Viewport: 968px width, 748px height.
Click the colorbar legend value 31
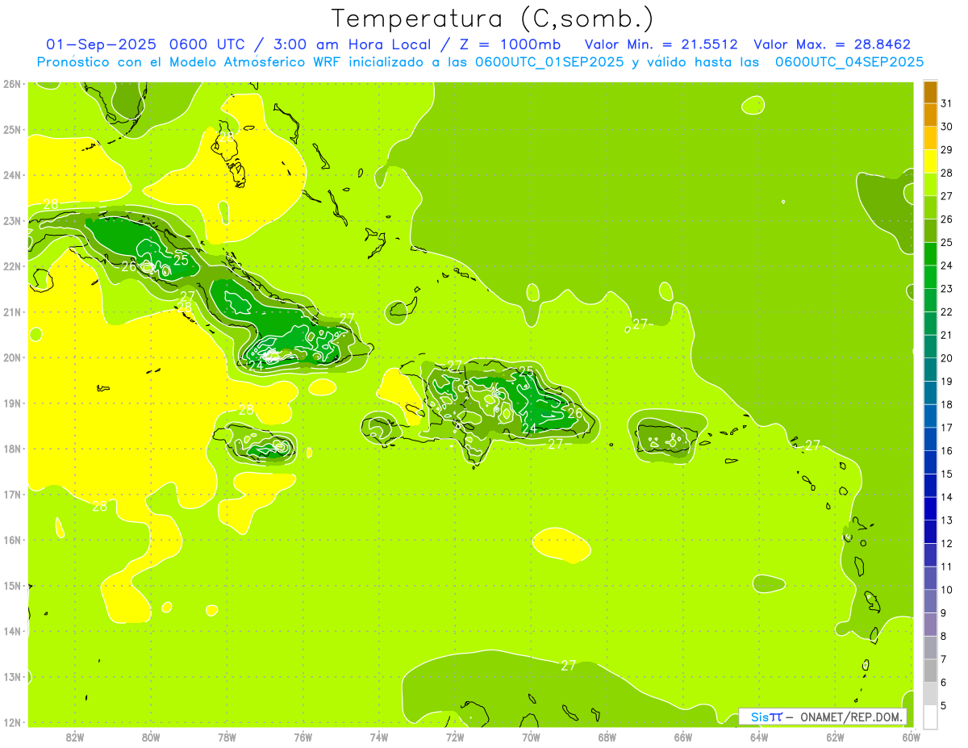pos(946,103)
